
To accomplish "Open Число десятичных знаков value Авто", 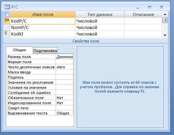I will point(64,67).
